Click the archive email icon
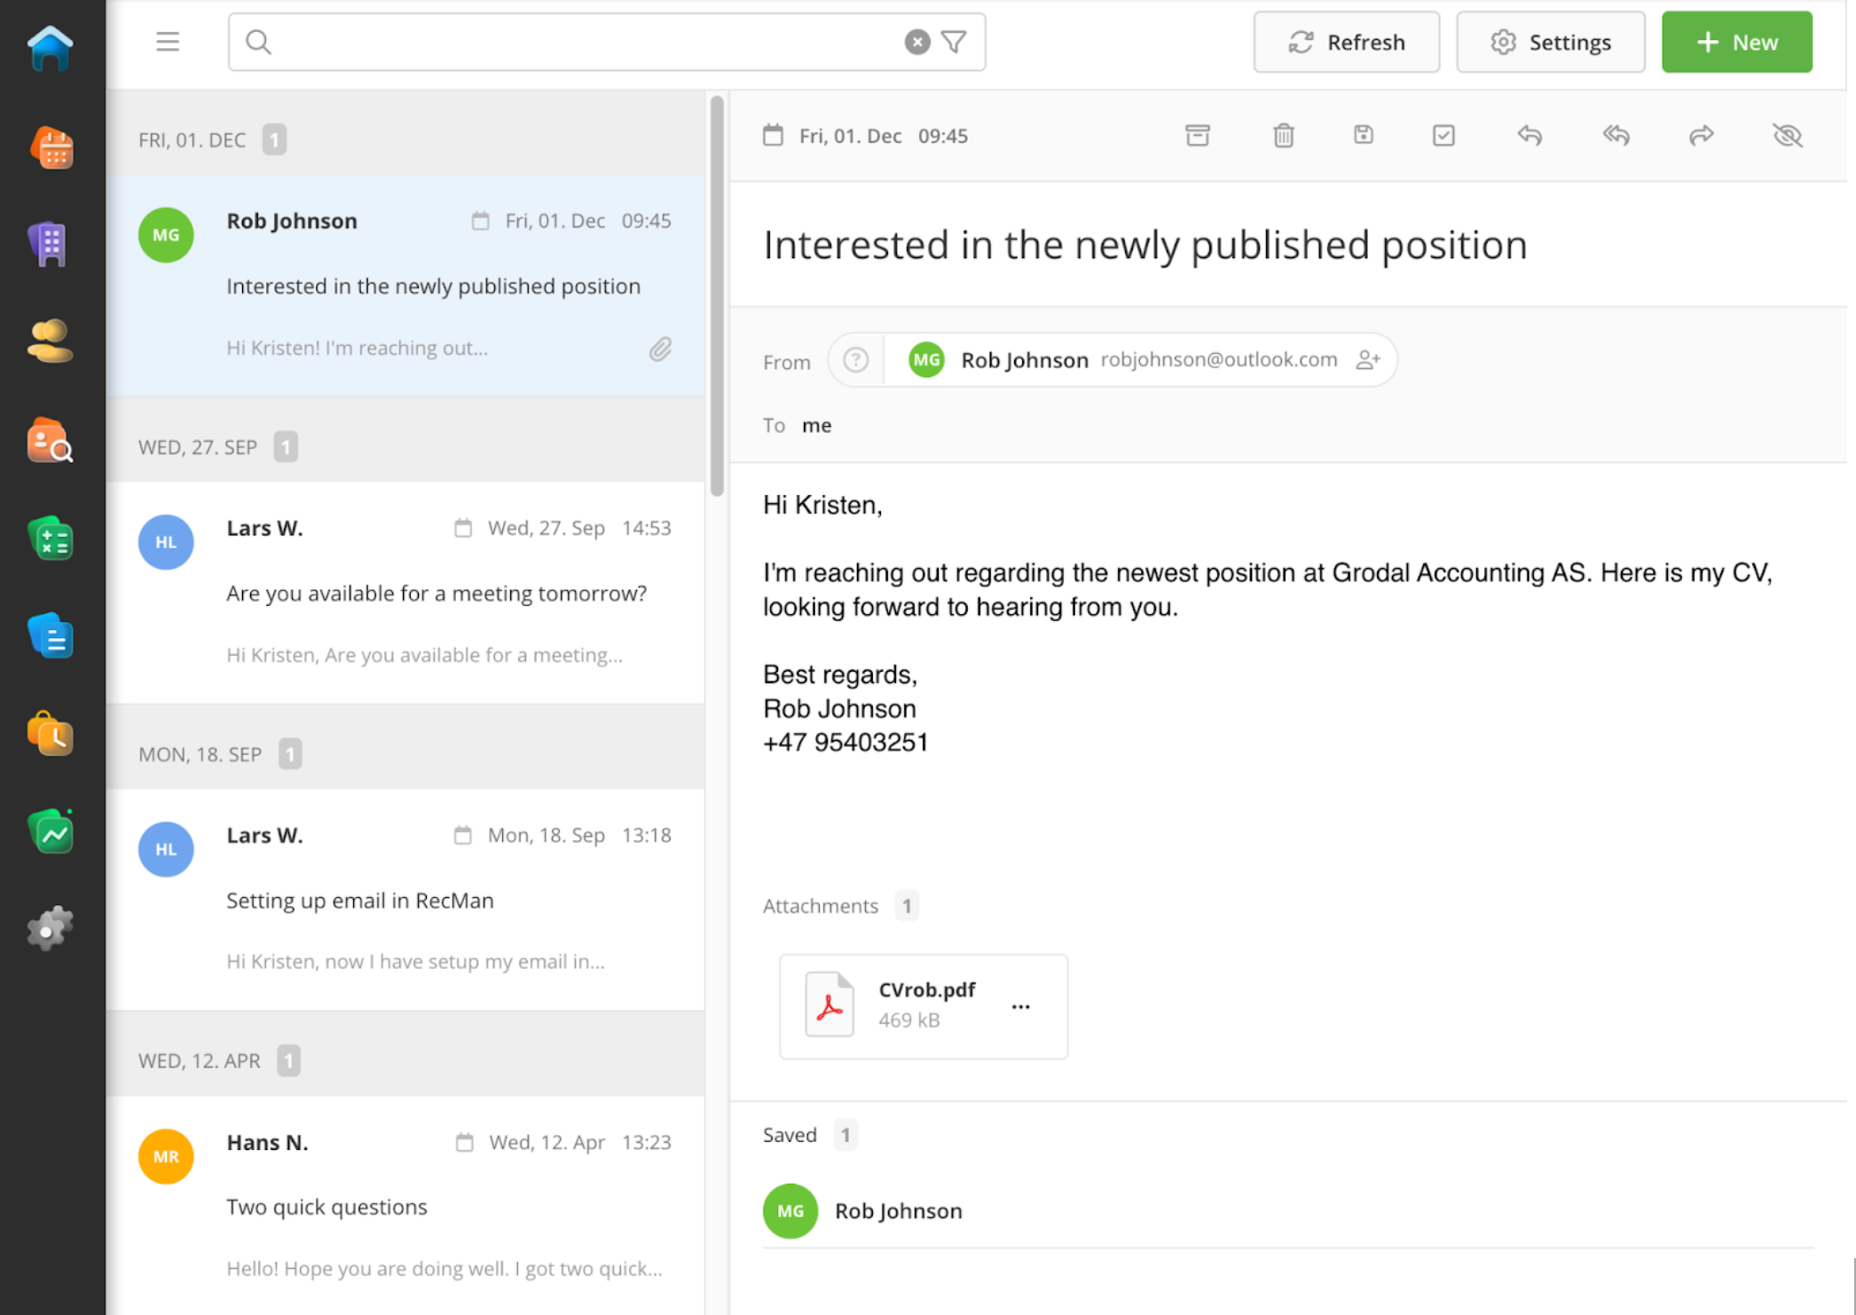The image size is (1856, 1315). [x=1197, y=136]
